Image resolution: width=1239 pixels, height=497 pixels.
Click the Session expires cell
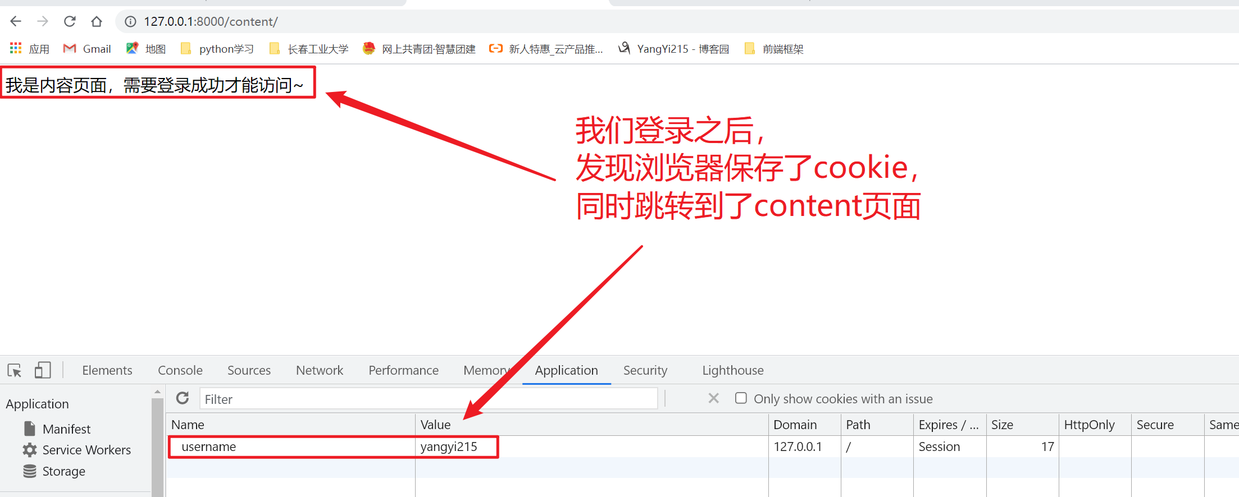950,447
